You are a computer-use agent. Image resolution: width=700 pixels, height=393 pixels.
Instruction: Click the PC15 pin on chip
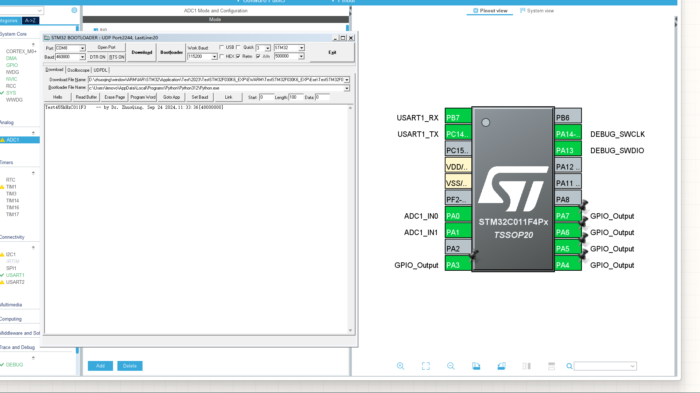pyautogui.click(x=458, y=149)
